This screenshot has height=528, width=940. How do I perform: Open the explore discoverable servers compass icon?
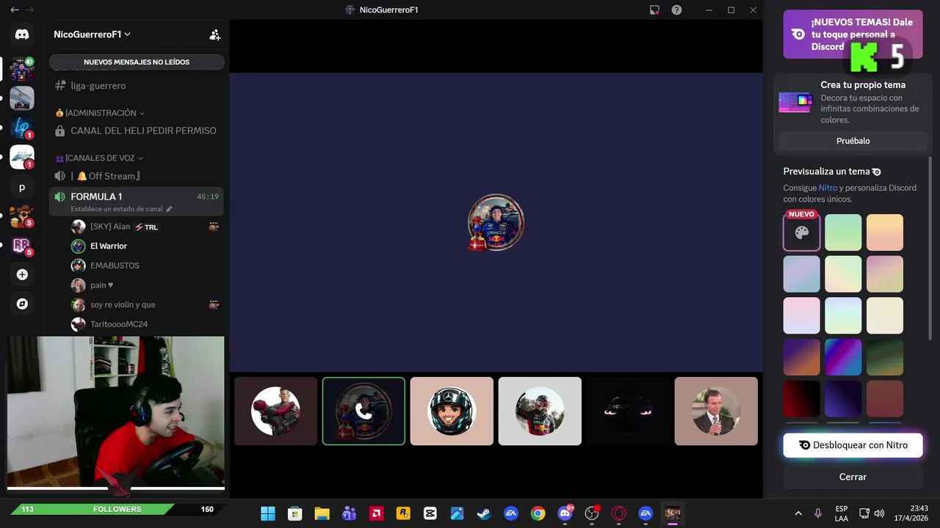tap(22, 304)
